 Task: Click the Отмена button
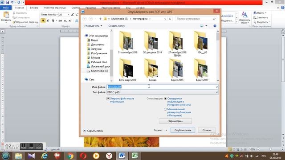tap(207, 130)
